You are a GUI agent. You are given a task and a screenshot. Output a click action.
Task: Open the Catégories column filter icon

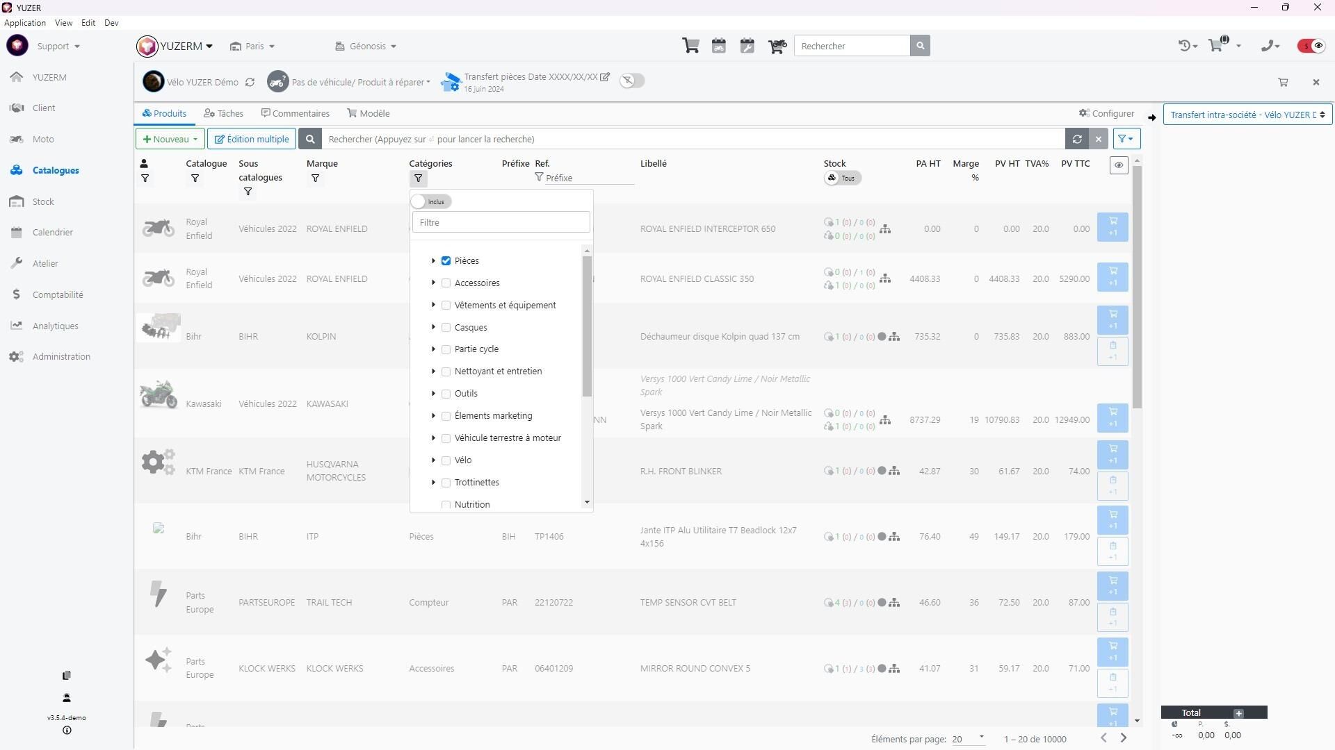coord(418,178)
